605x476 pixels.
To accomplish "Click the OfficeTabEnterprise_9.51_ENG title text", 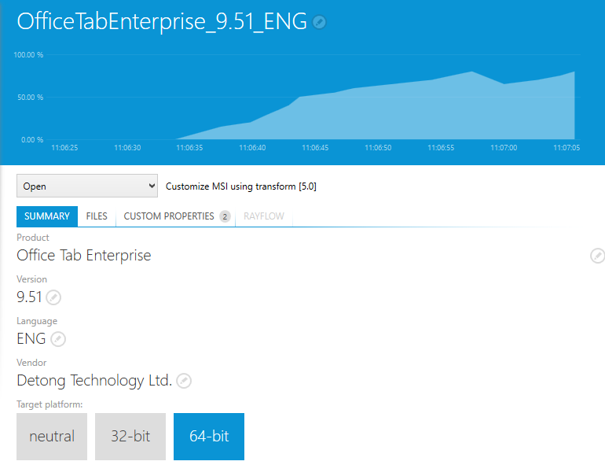I will tap(161, 22).
